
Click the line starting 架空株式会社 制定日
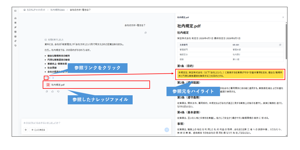tap(209, 38)
